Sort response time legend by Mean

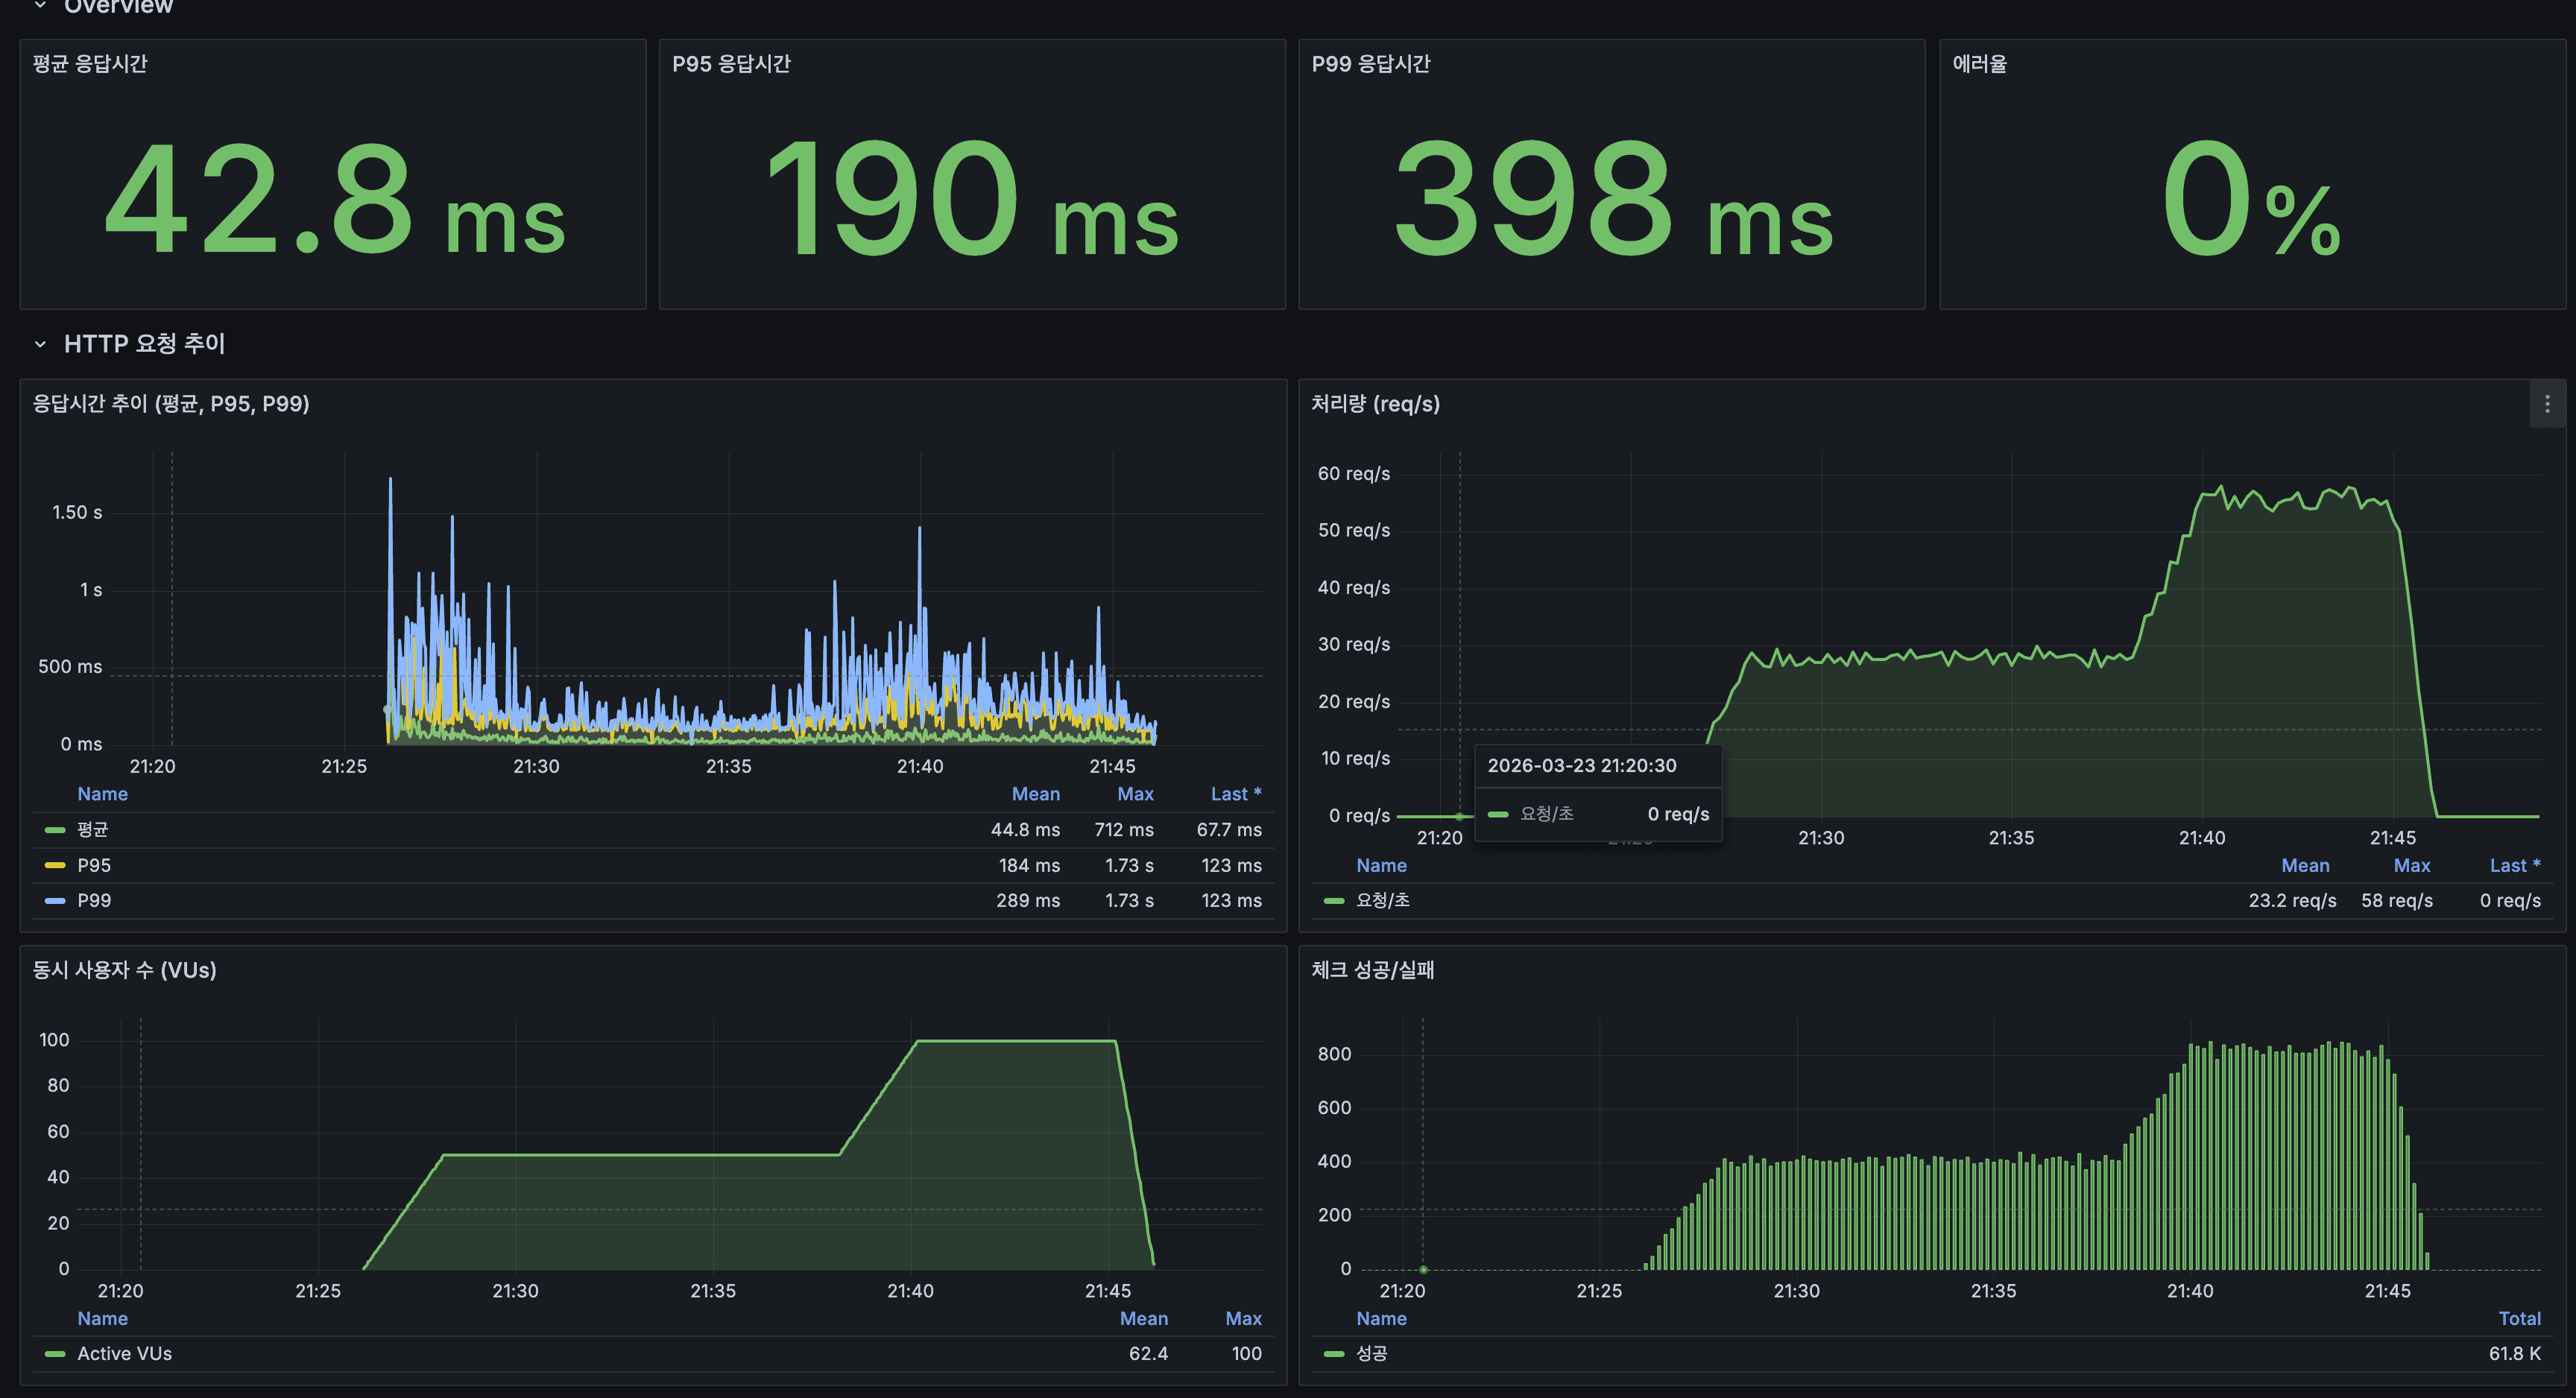(1035, 794)
